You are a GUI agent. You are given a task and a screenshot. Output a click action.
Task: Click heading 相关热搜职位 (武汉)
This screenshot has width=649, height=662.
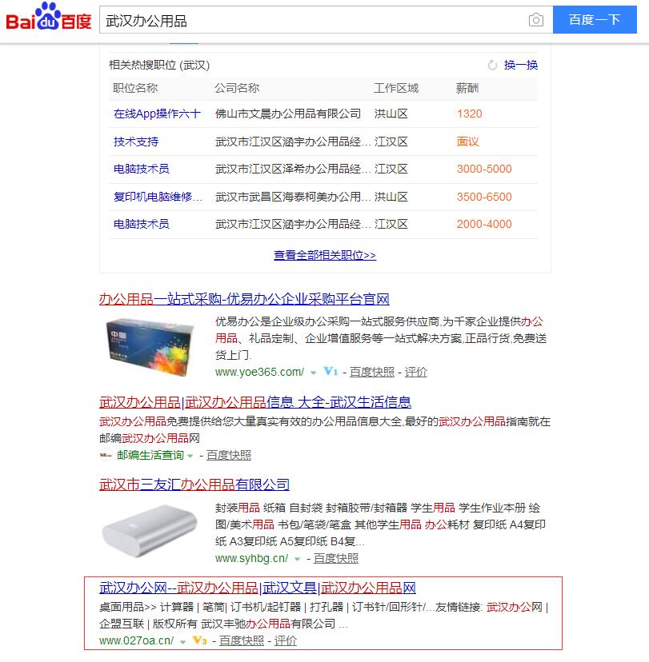click(159, 65)
